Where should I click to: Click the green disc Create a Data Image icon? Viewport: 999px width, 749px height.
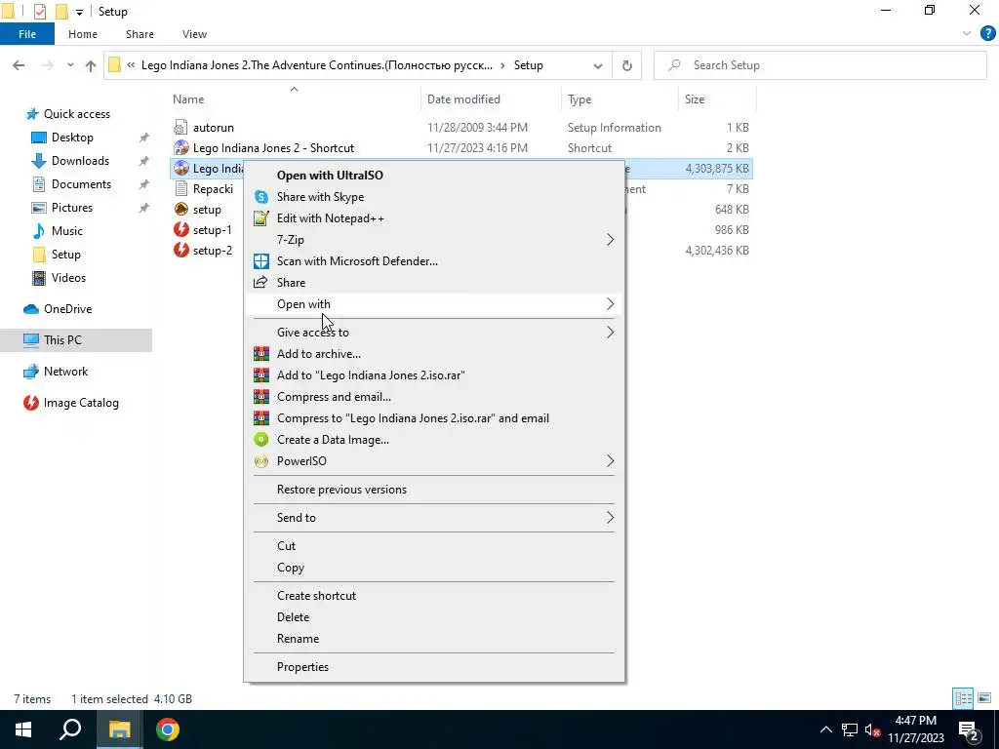pos(261,440)
